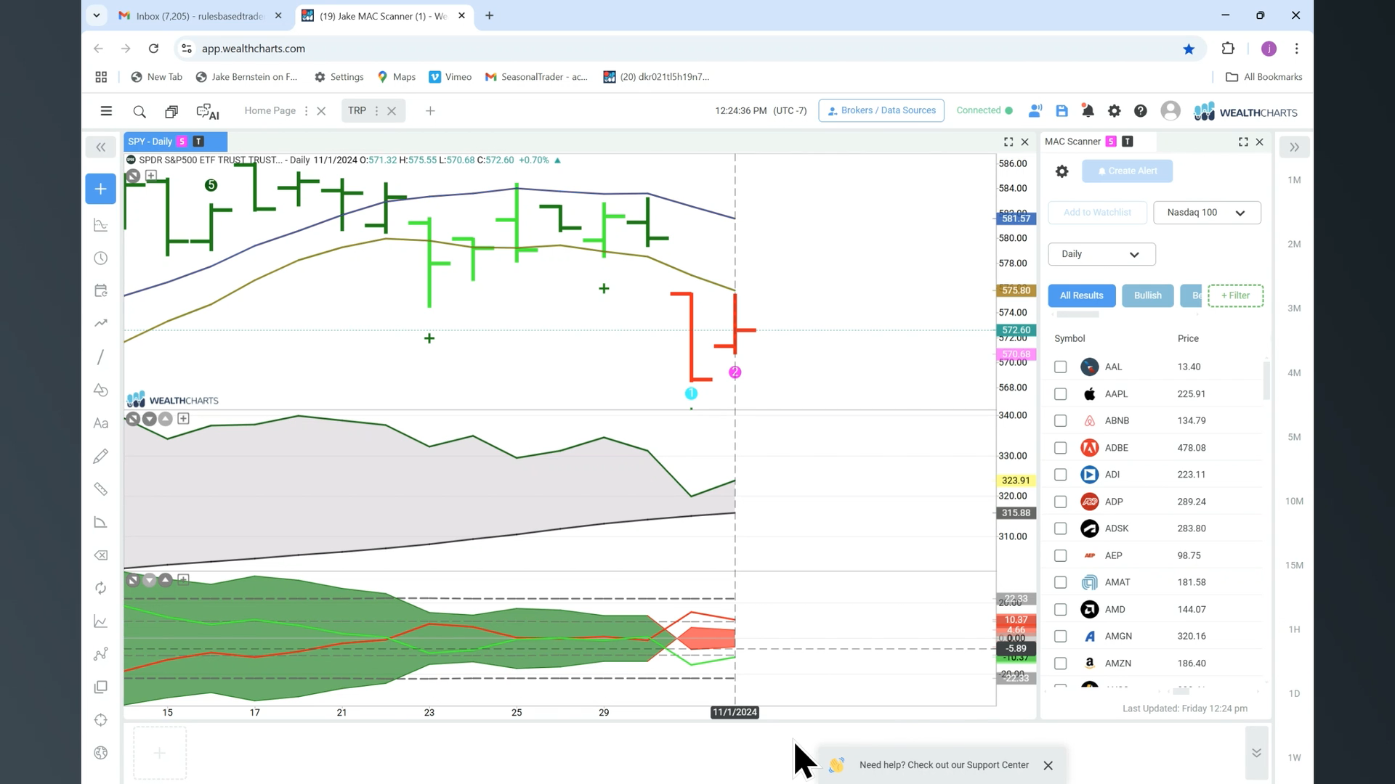Tick the ABNB checkbox
Image resolution: width=1395 pixels, height=784 pixels.
(x=1060, y=421)
